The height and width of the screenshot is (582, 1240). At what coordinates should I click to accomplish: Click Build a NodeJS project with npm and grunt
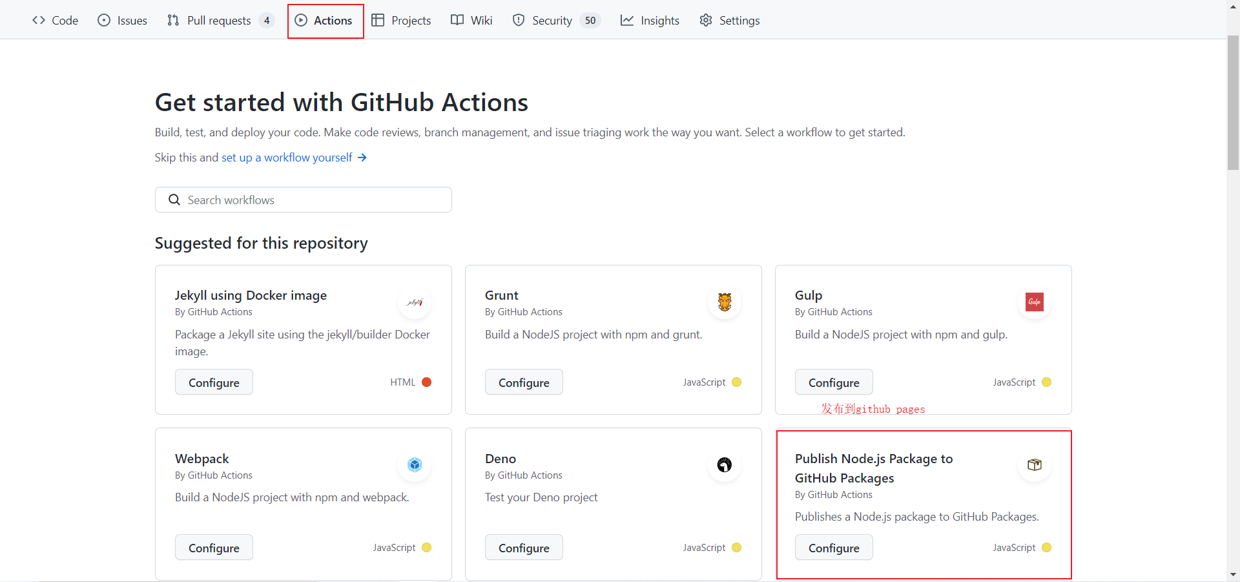tap(594, 335)
